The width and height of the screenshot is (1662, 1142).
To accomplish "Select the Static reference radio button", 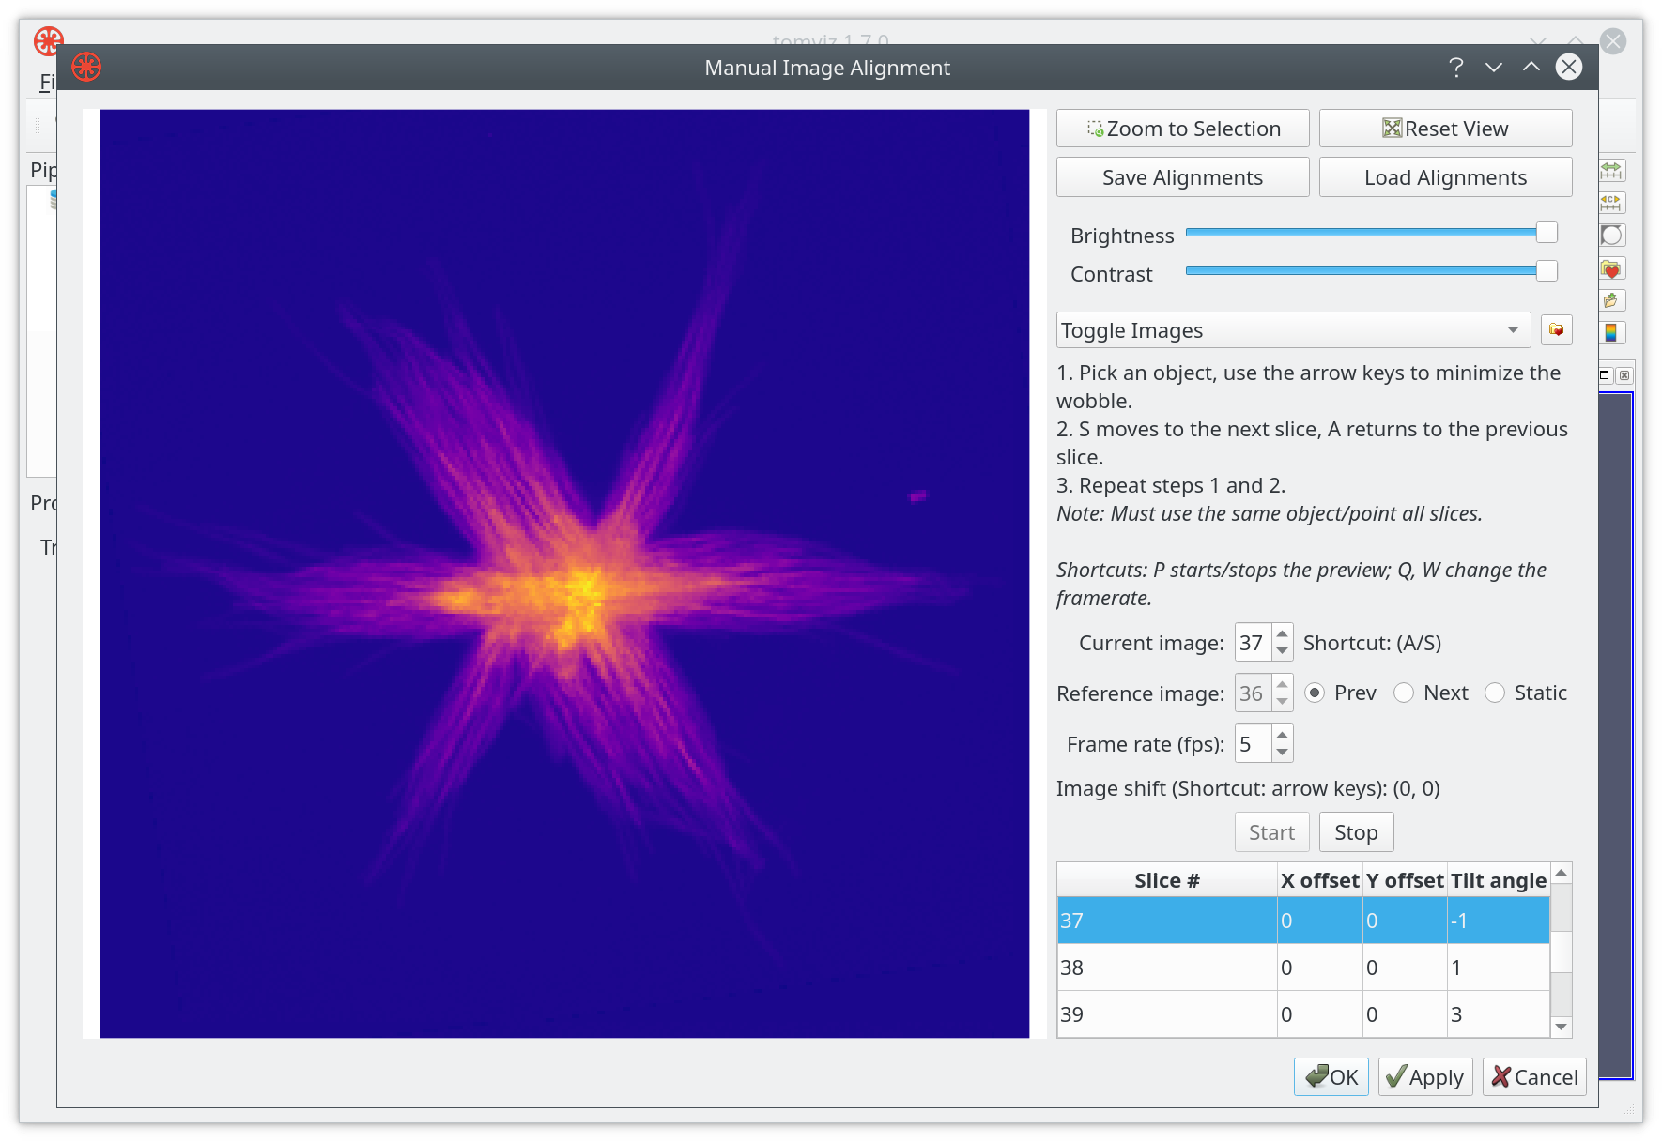I will [x=1495, y=693].
